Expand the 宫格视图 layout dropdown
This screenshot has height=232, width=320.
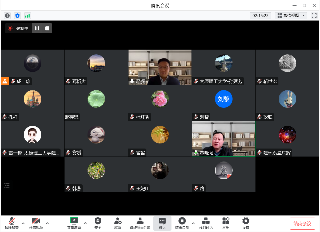tap(291, 15)
